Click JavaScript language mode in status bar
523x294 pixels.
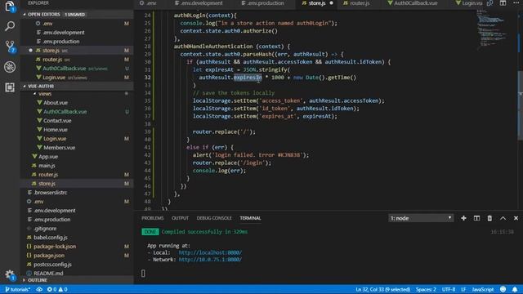coord(483,289)
